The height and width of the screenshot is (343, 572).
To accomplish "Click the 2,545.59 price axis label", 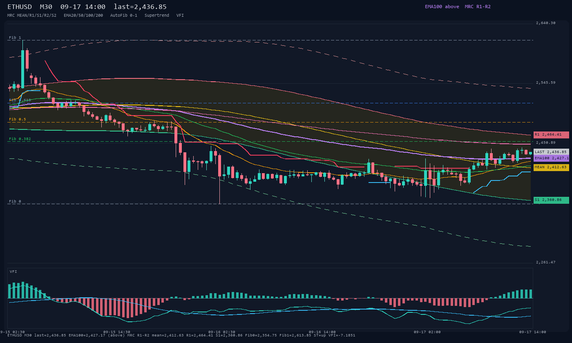I will click(x=546, y=82).
